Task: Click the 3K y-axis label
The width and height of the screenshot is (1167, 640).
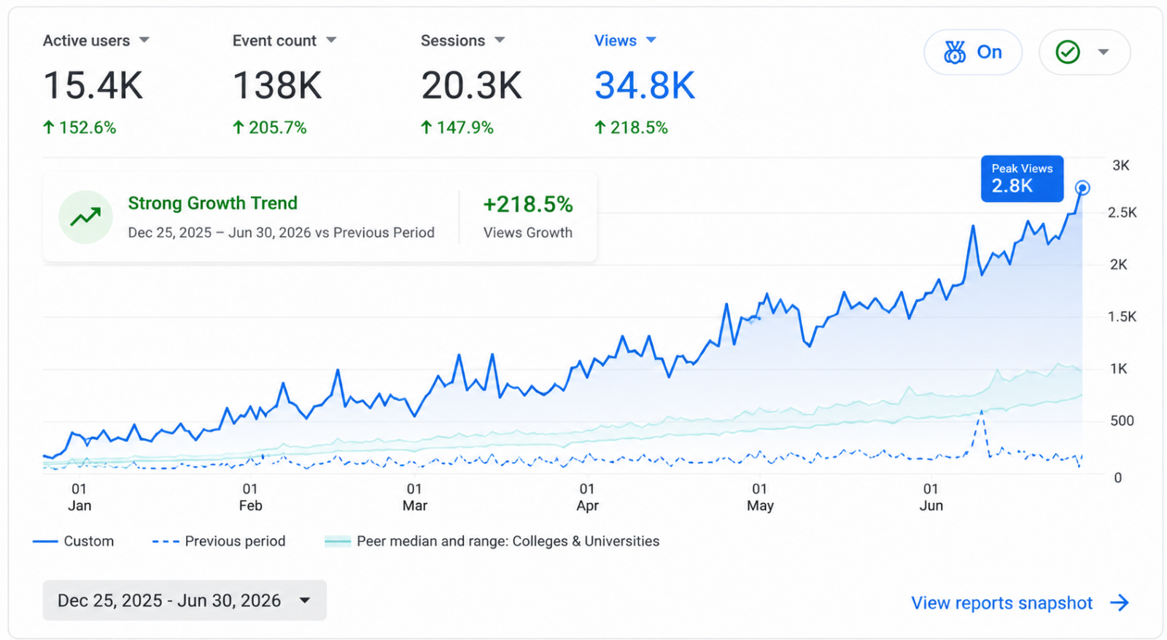Action: 1121,165
